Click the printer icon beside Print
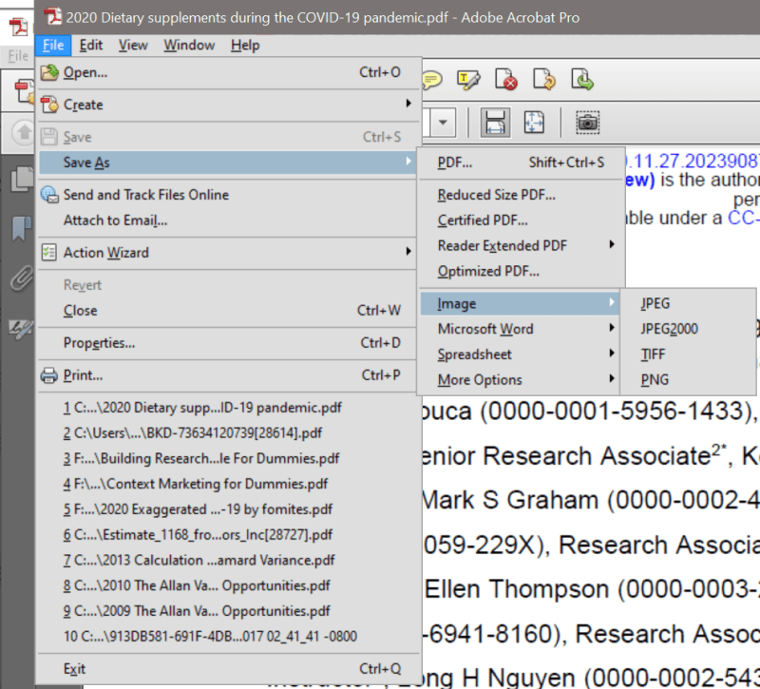The width and height of the screenshot is (760, 689). [x=49, y=375]
